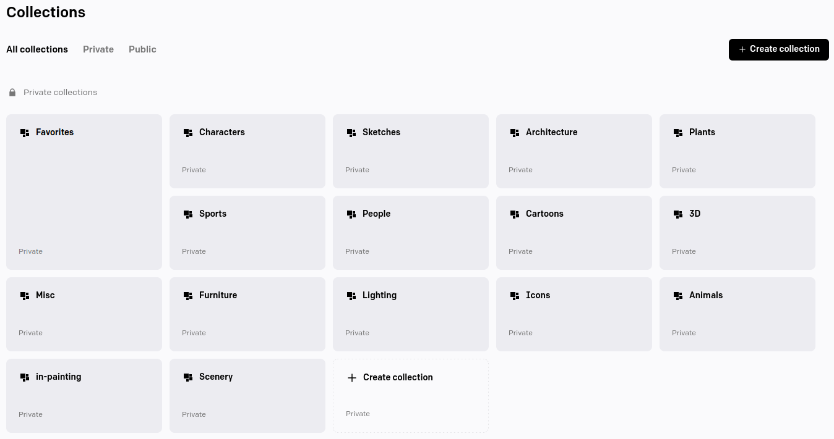
Task: Click the collection icon next to 3D
Action: [x=678, y=214]
